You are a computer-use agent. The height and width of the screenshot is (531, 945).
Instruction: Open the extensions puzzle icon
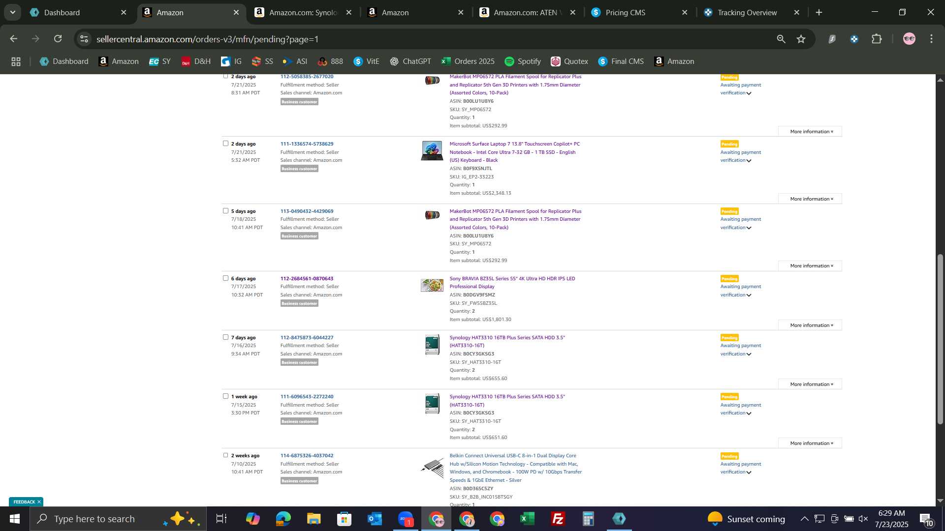coord(877,39)
